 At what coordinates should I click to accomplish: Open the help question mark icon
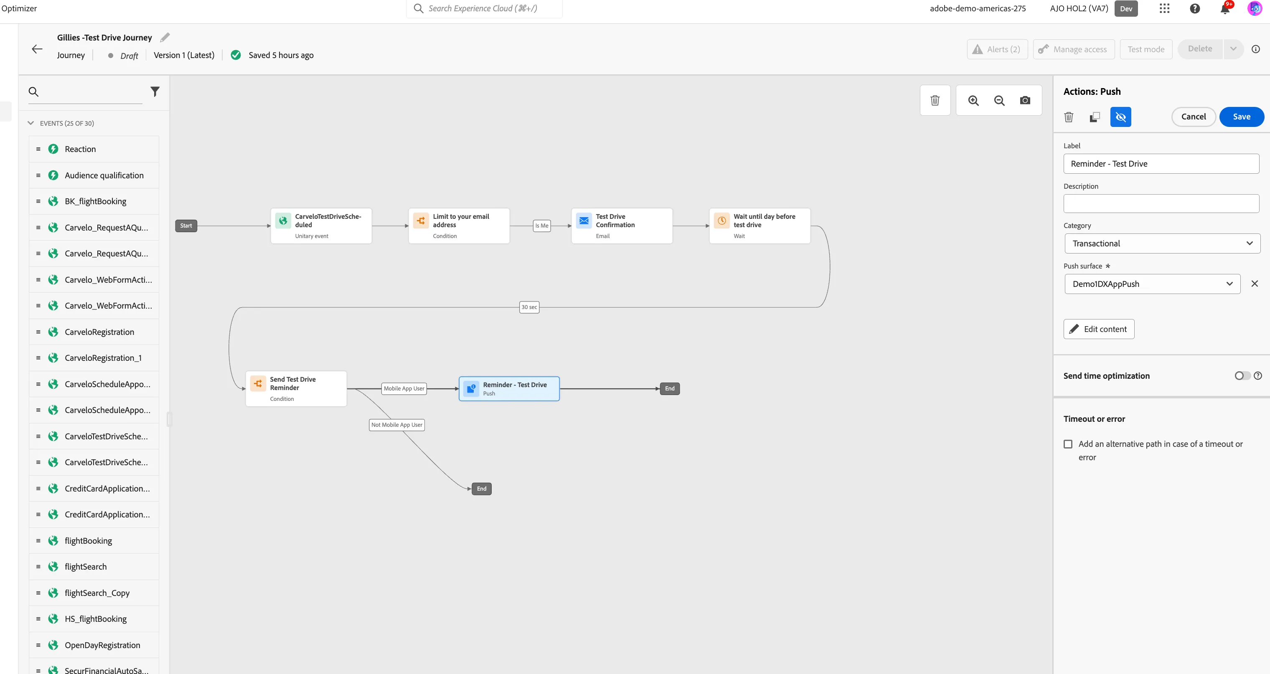click(x=1195, y=8)
